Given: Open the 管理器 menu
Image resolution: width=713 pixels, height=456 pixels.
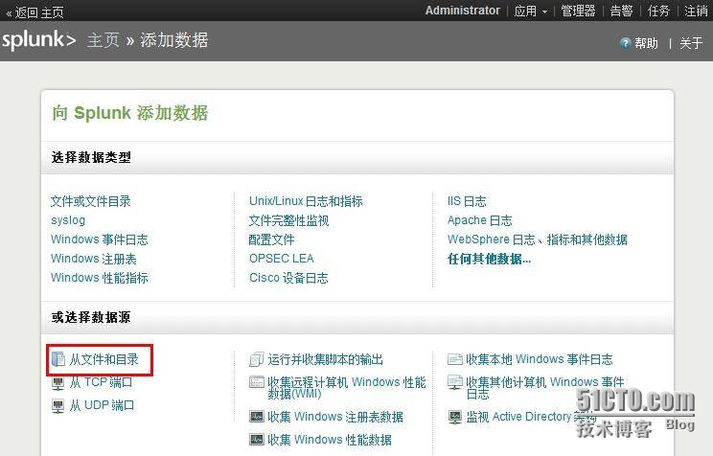Looking at the screenshot, I should tap(578, 11).
